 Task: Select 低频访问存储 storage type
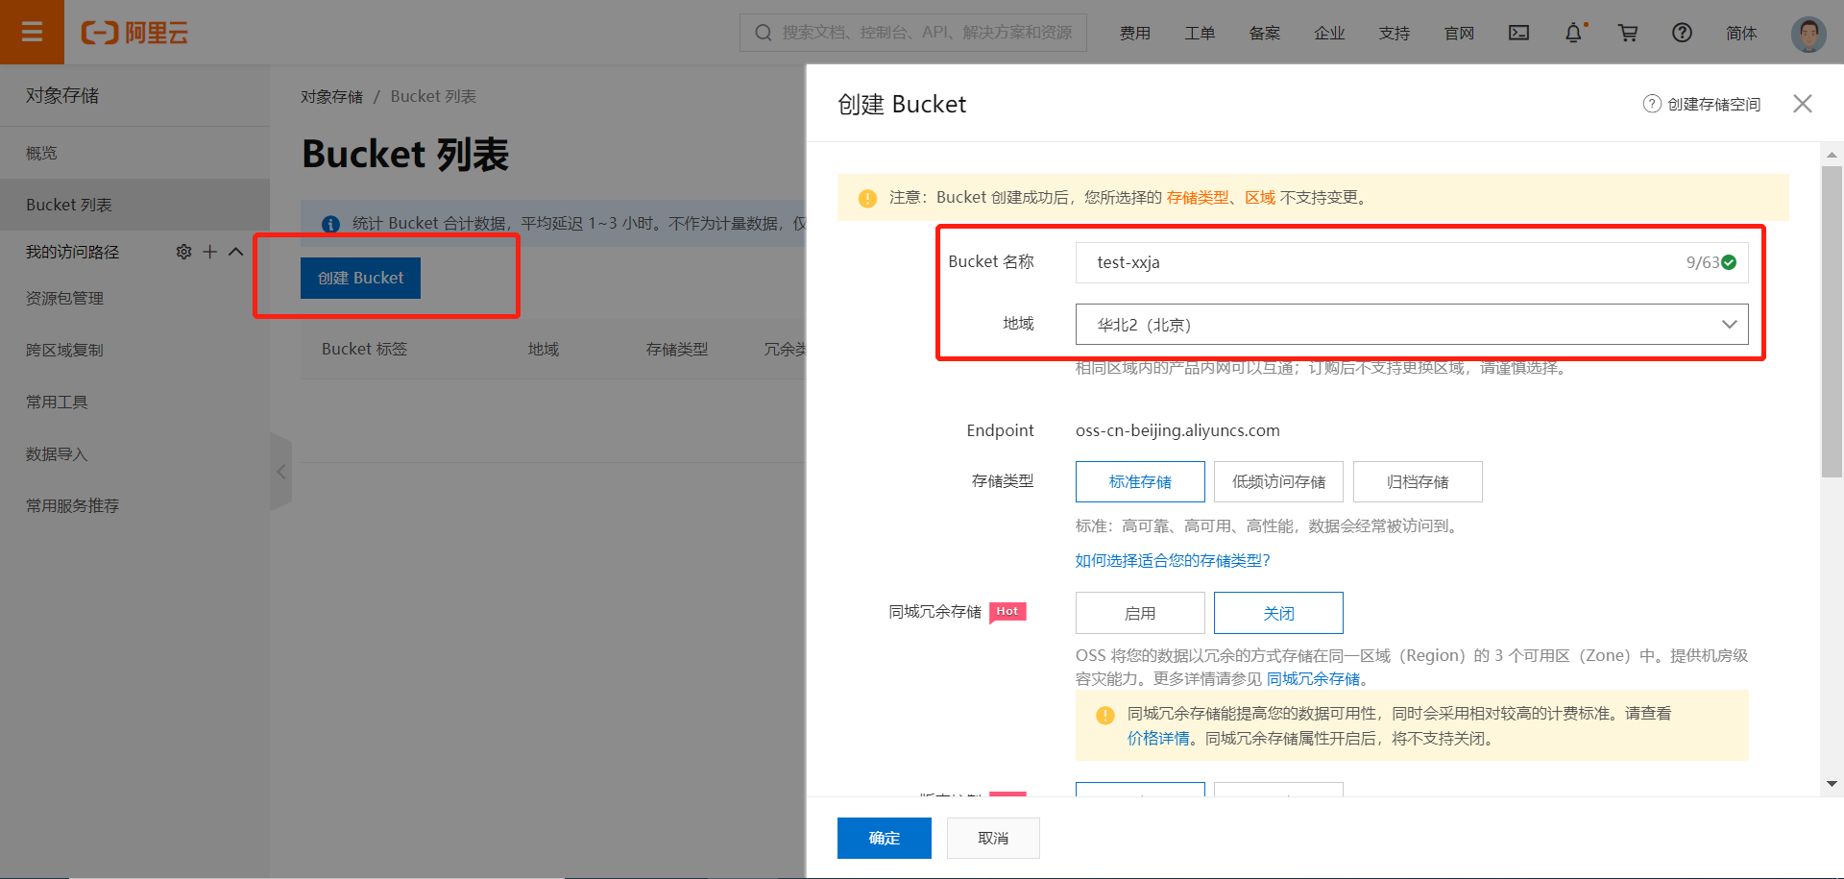pyautogui.click(x=1278, y=481)
